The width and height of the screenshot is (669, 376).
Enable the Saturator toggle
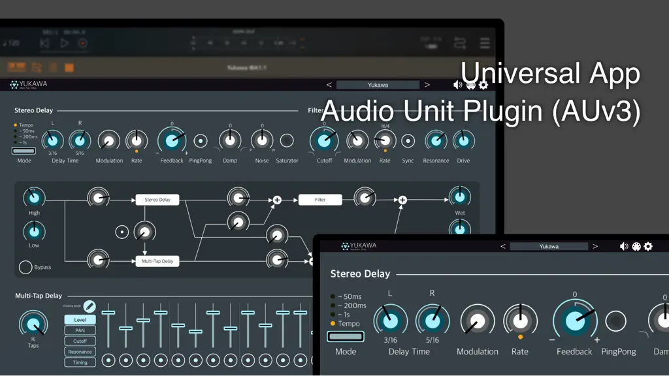pos(287,140)
